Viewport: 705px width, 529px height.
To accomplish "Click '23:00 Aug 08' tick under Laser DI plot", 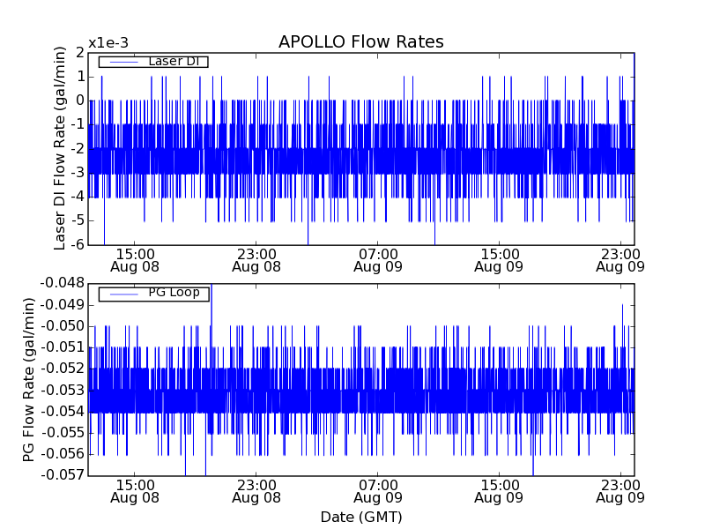I will [256, 261].
